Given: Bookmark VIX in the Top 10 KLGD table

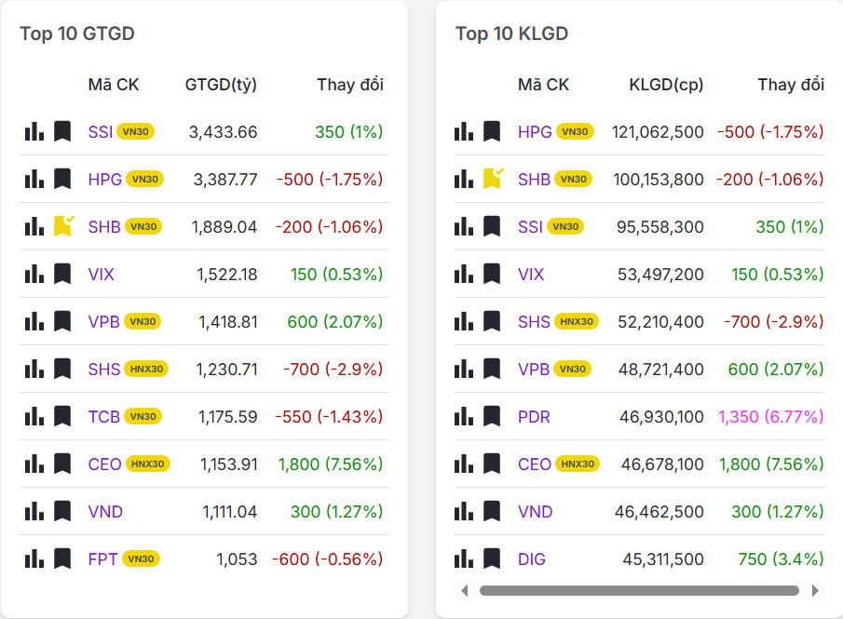Looking at the screenshot, I should 492,274.
